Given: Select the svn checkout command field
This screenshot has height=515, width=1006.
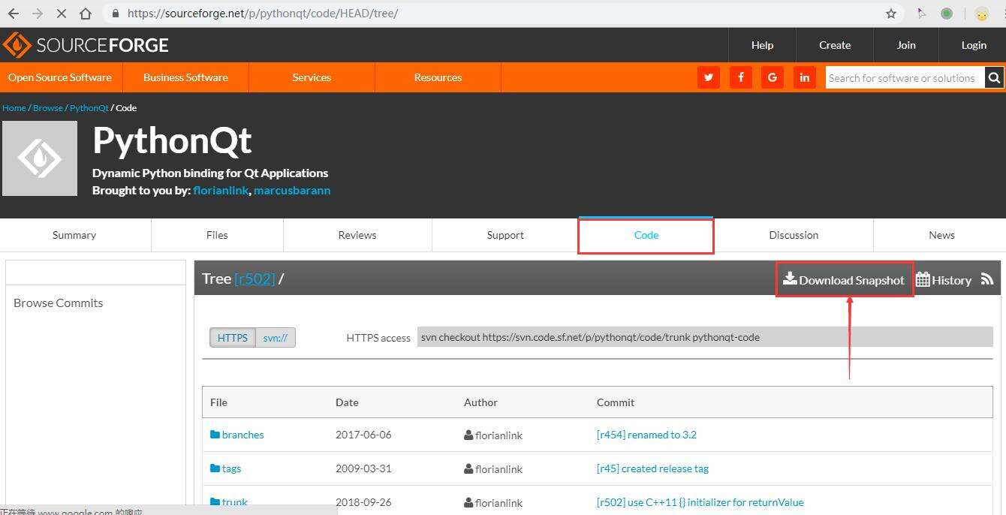Looking at the screenshot, I should click(x=705, y=337).
